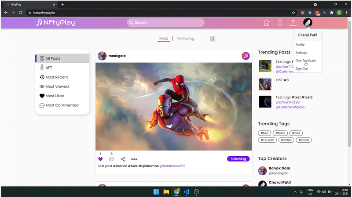Open the Windows Start menu

[156, 192]
